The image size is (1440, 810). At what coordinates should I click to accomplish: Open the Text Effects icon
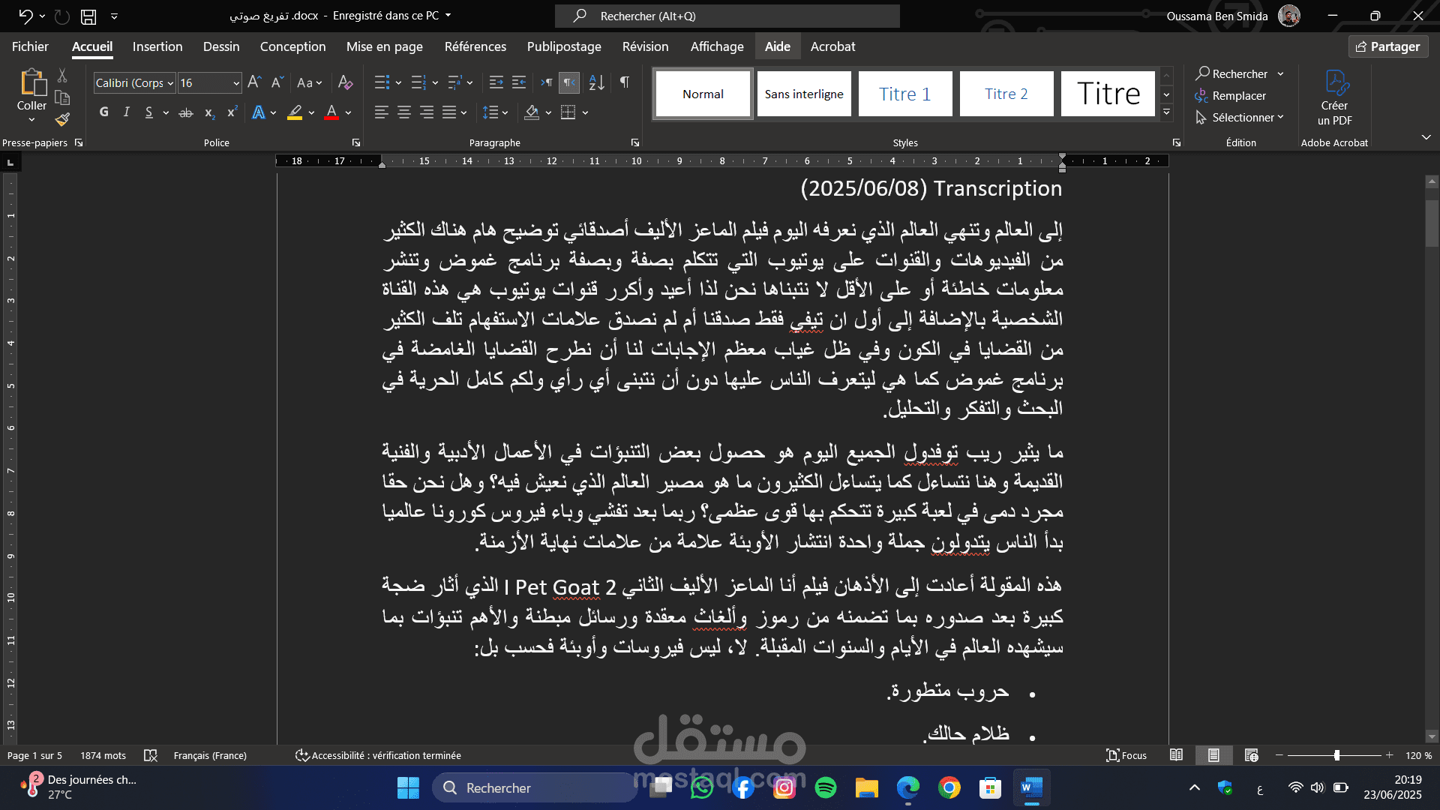259,112
